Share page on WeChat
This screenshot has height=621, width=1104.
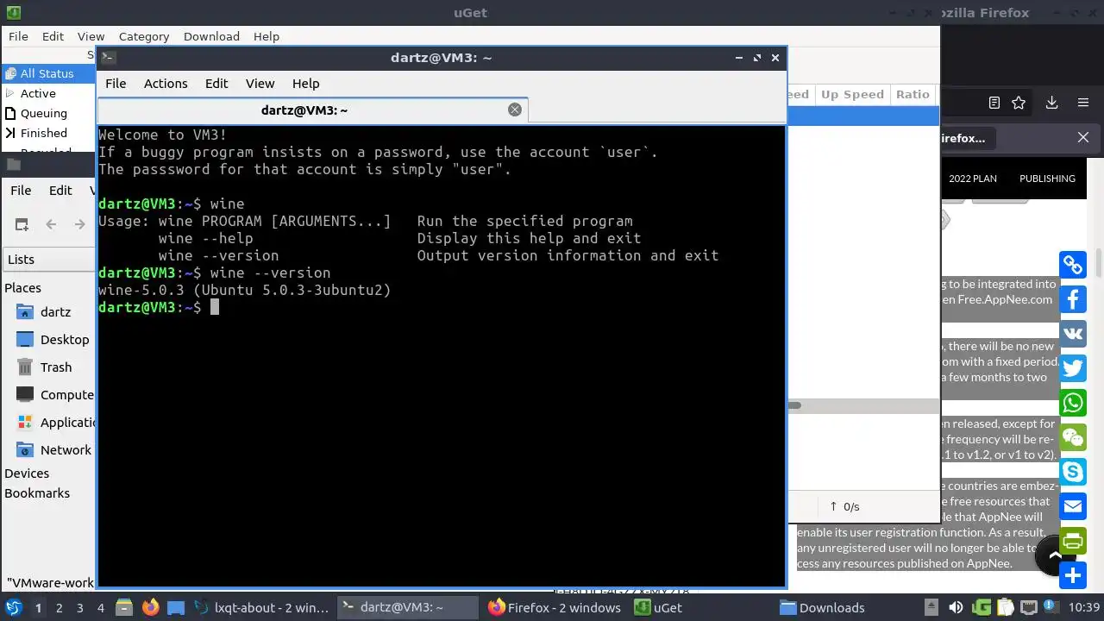(x=1073, y=437)
